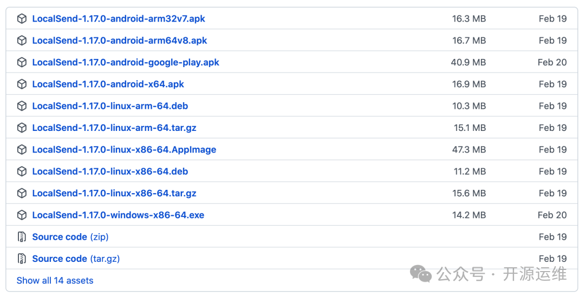
Task: Click package icon next to android-arm64v8.apk
Action: pyautogui.click(x=22, y=40)
